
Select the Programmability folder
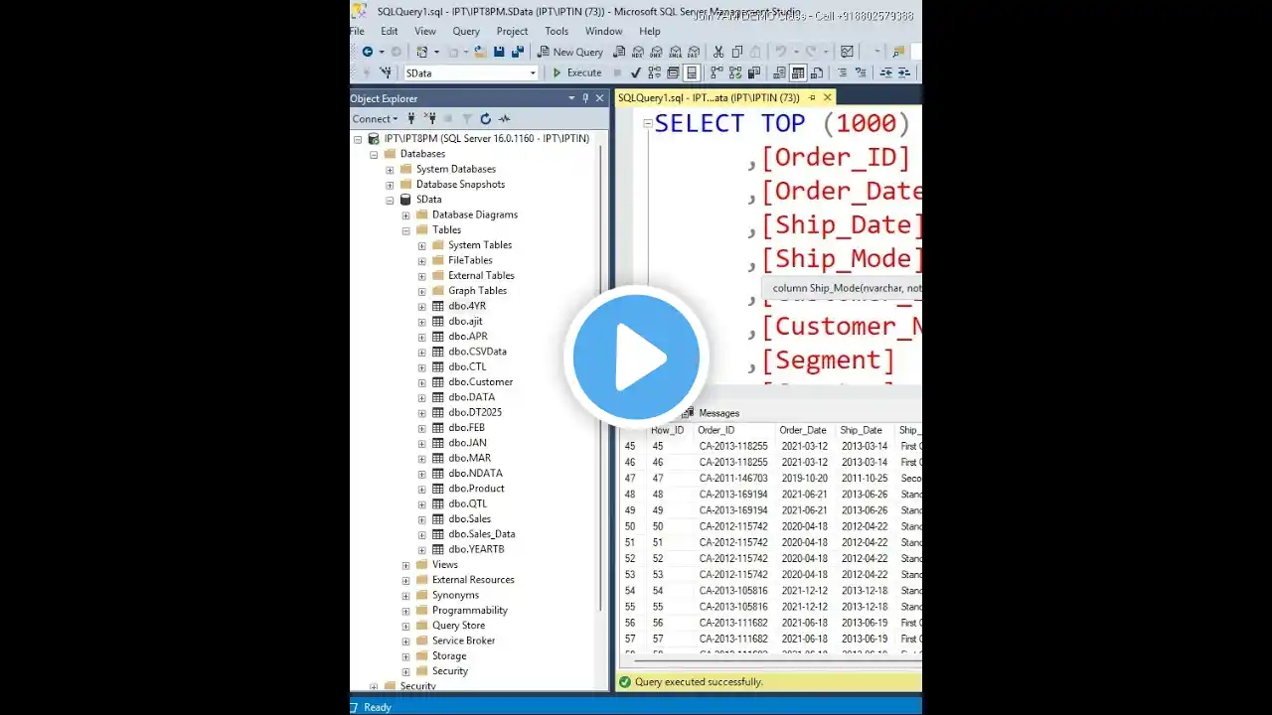tap(469, 611)
